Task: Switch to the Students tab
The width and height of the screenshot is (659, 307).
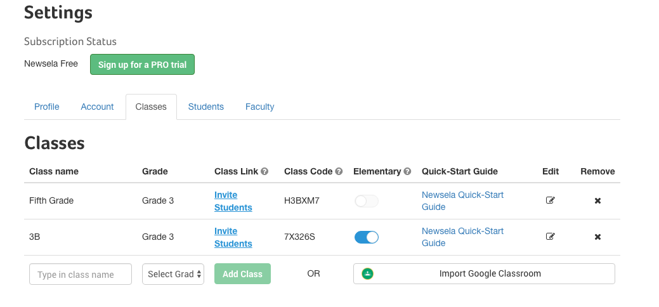Action: coord(206,107)
